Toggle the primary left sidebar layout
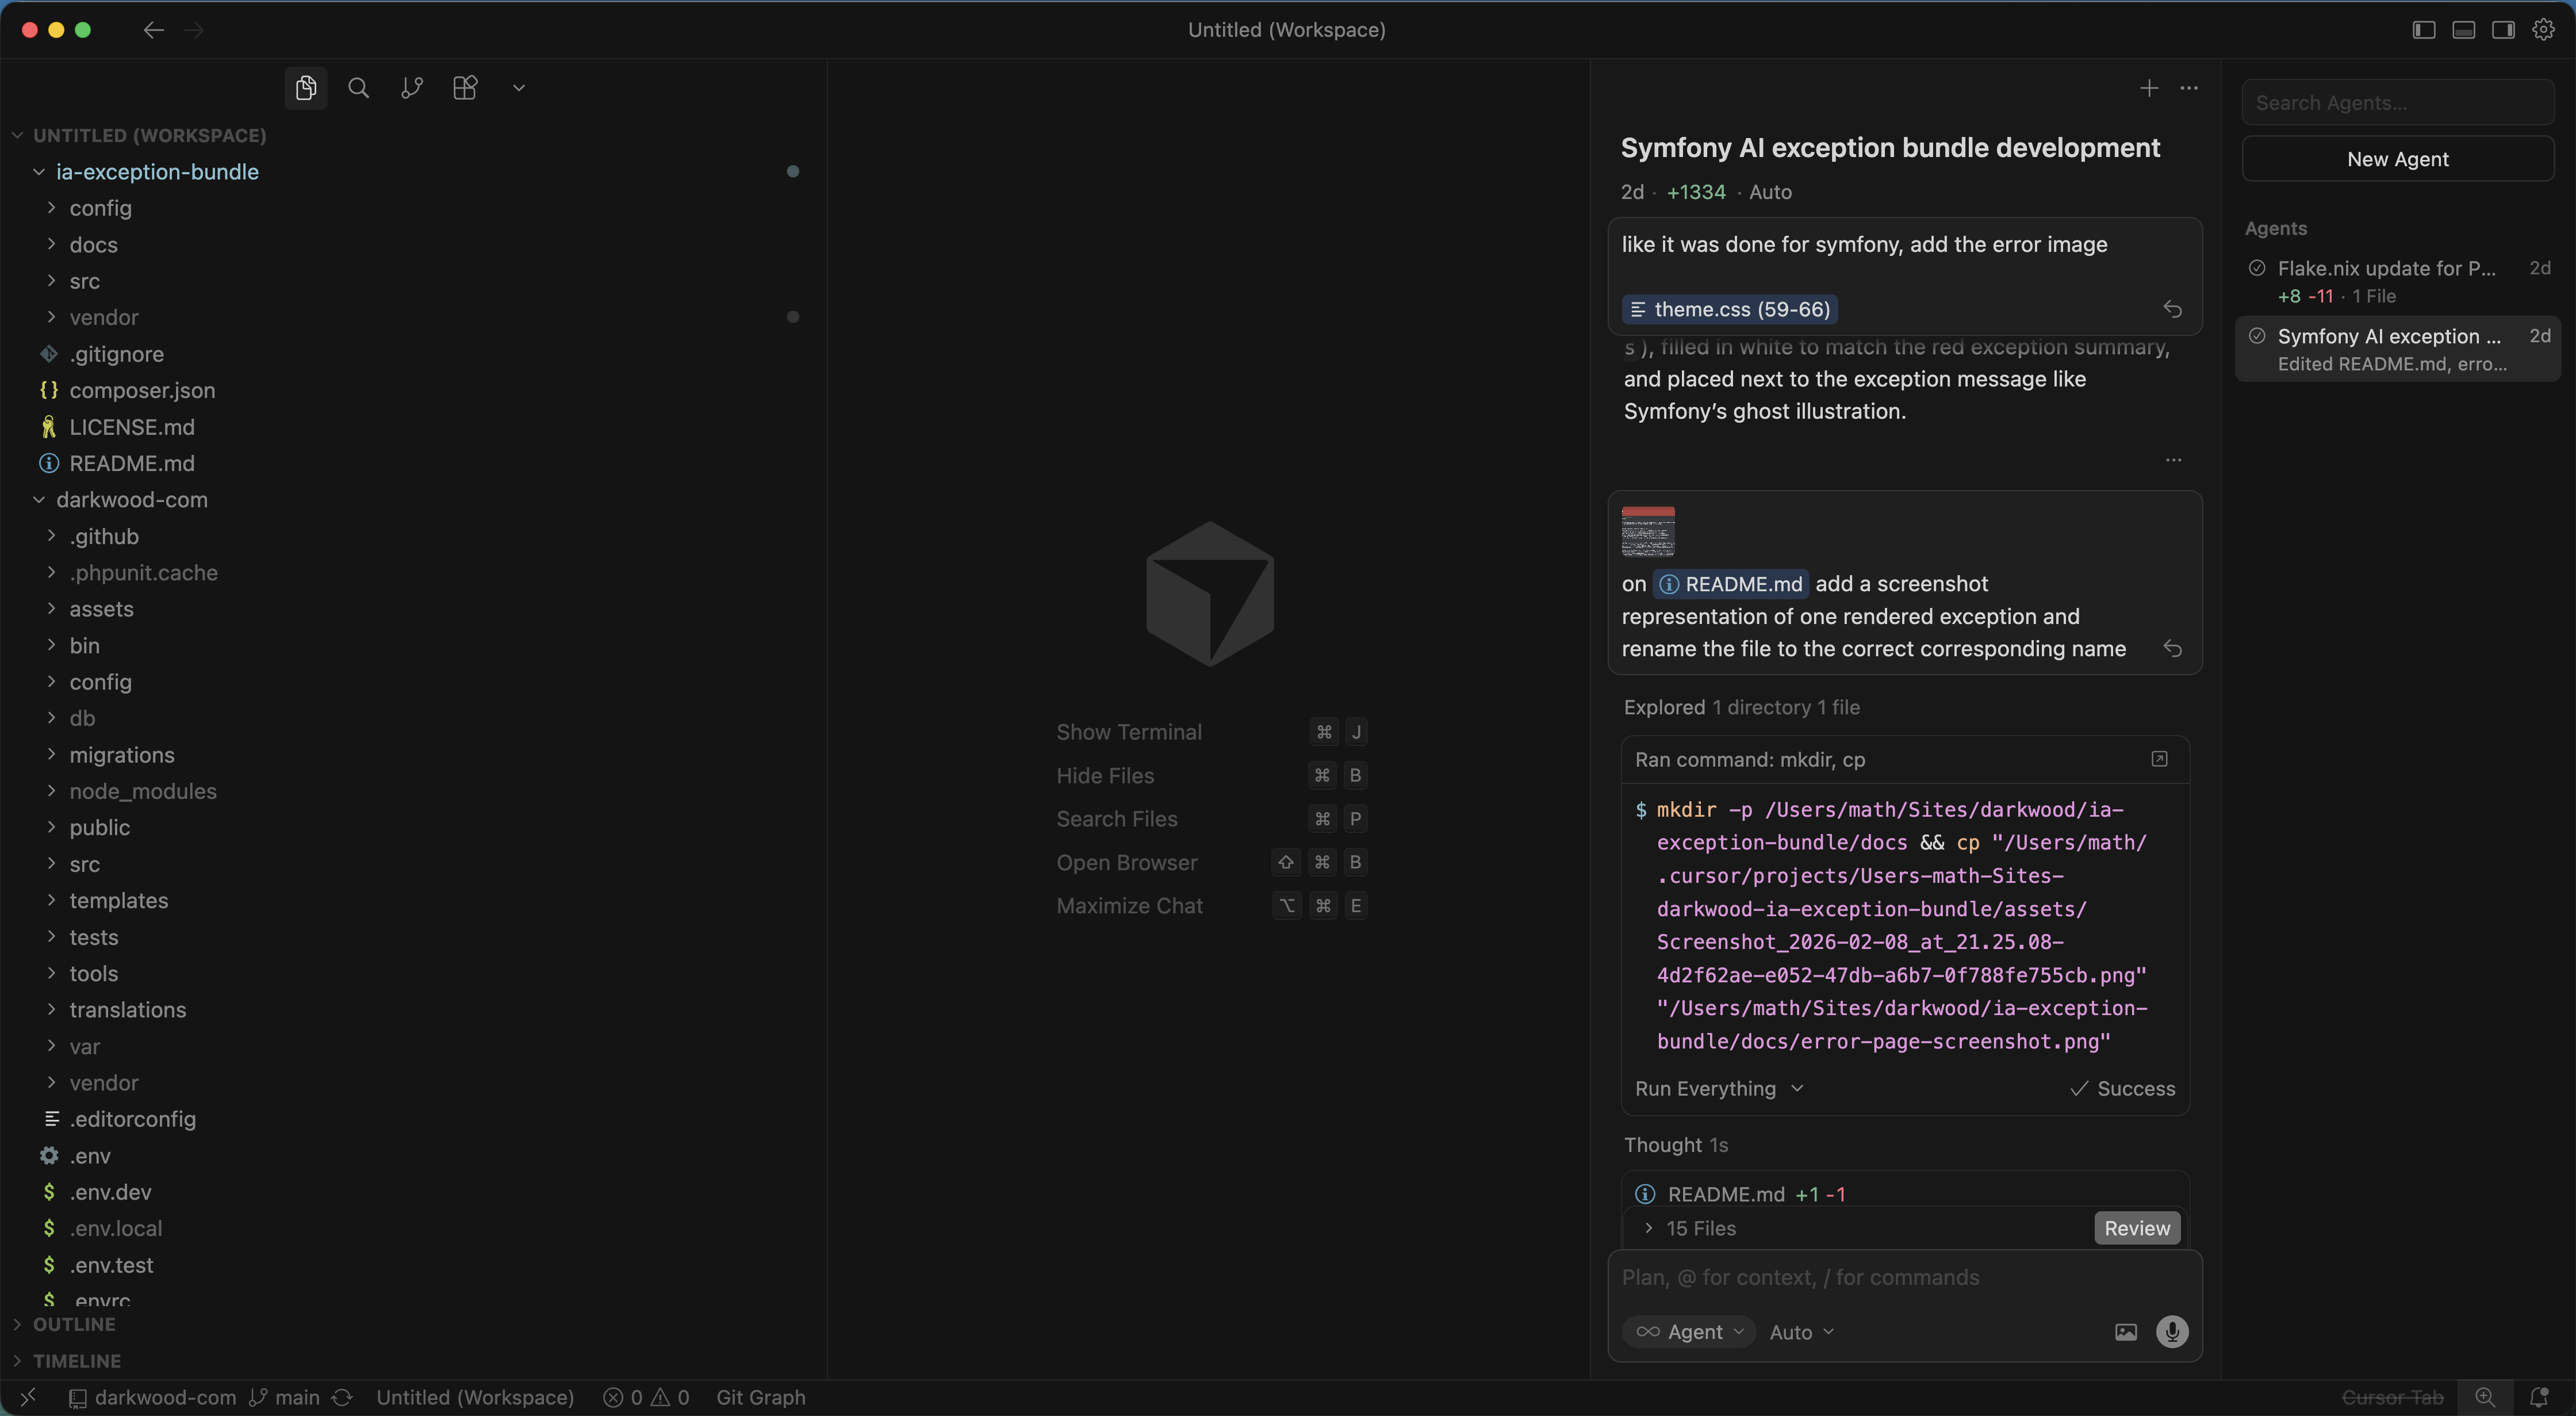Screen dimensions: 2576x1416 [2423, 30]
